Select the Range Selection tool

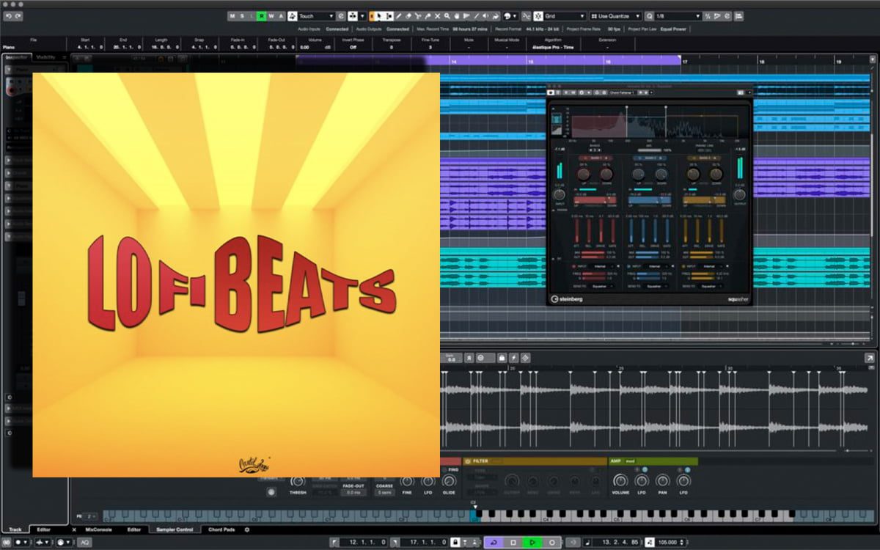(x=389, y=16)
